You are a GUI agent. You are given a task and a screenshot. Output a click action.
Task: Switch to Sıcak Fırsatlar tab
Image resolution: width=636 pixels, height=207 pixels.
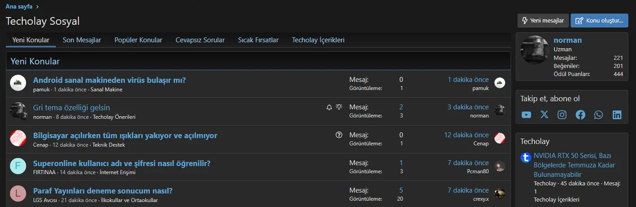pyautogui.click(x=258, y=40)
